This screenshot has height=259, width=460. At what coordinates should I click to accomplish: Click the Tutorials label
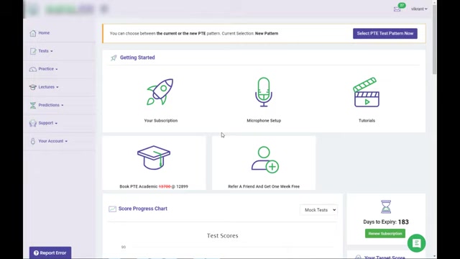367,121
